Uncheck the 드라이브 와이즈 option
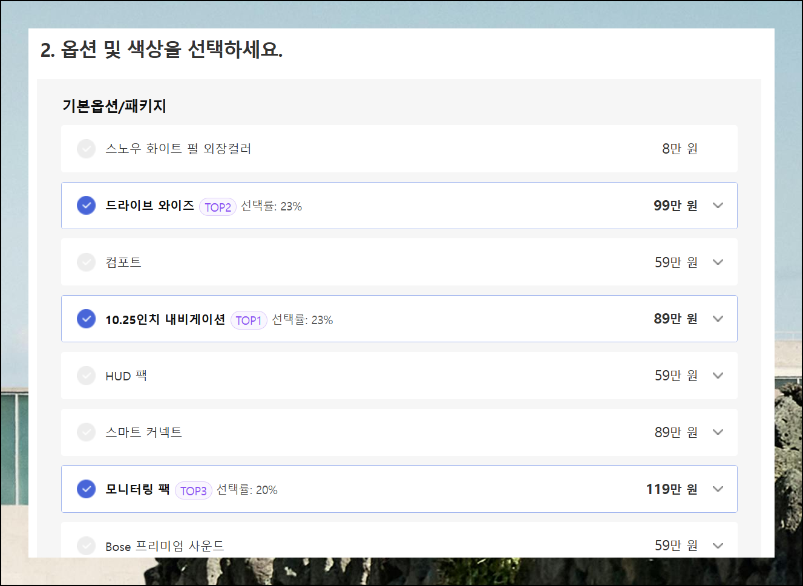 pyautogui.click(x=87, y=206)
